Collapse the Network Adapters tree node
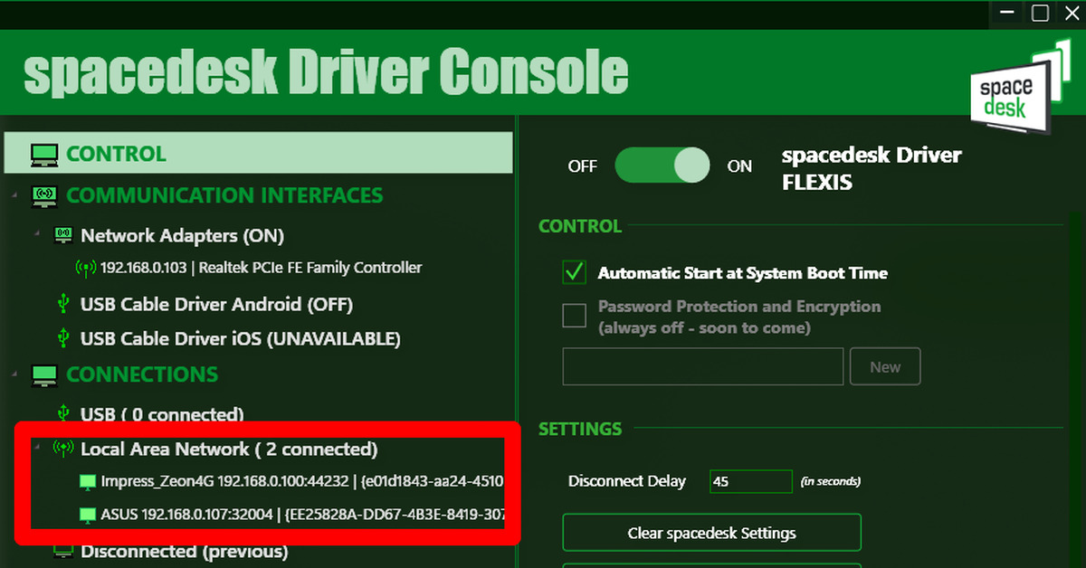 37,236
